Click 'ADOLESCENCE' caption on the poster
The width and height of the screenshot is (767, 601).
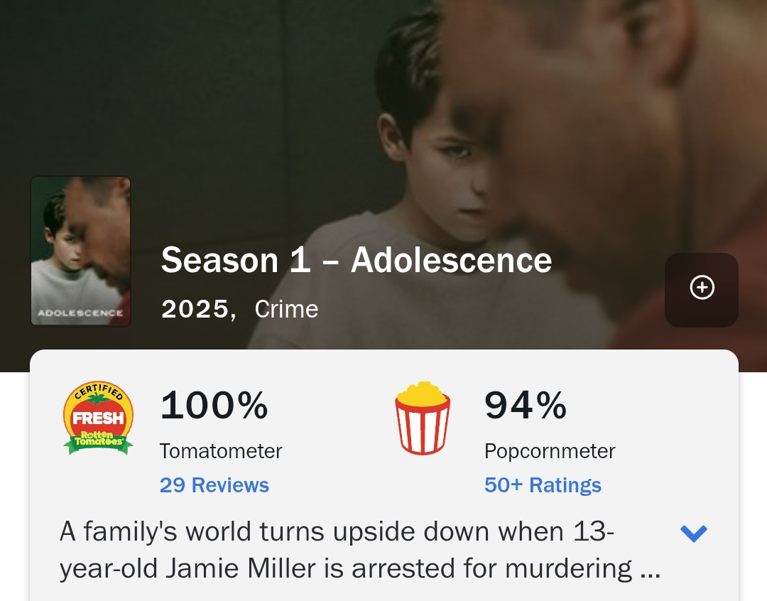(80, 313)
